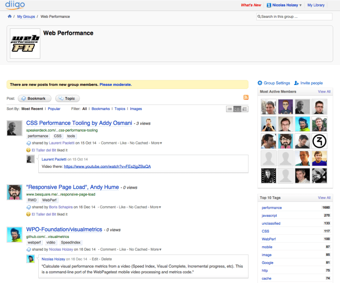Like the CSS Performance Tooling post

click(123, 143)
